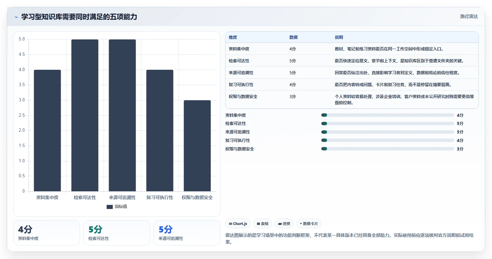Select the 表格 chip

point(262,224)
